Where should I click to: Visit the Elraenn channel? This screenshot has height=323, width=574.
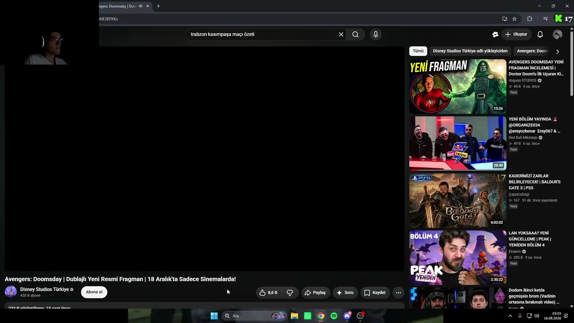[x=515, y=252]
